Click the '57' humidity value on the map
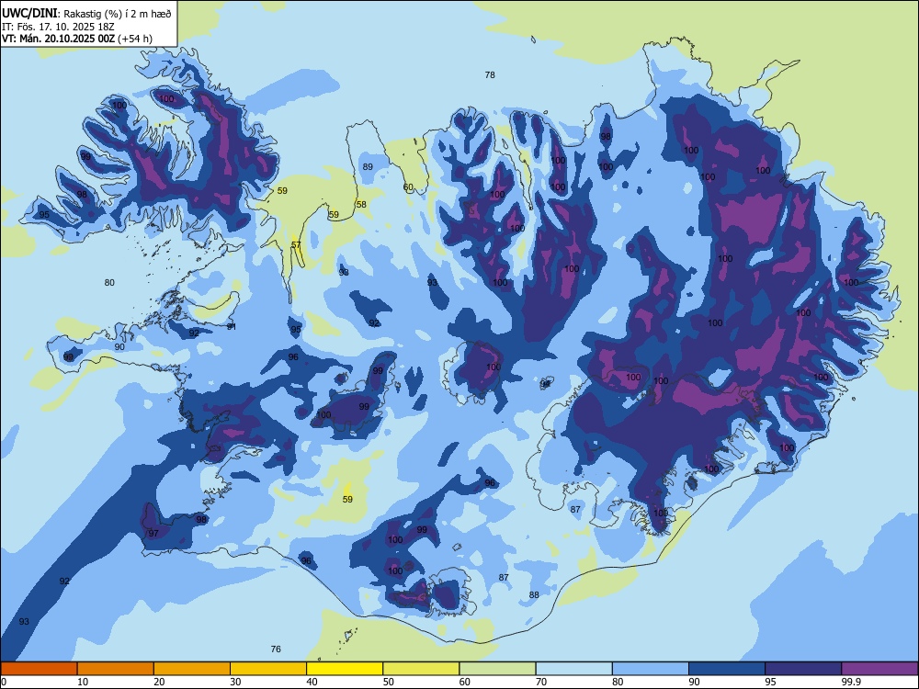The image size is (919, 689). tap(296, 245)
